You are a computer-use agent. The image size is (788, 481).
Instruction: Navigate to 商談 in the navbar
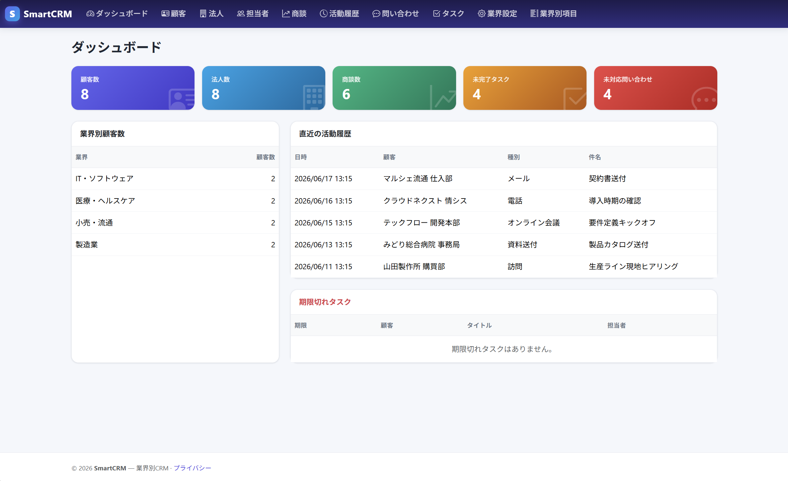click(294, 14)
